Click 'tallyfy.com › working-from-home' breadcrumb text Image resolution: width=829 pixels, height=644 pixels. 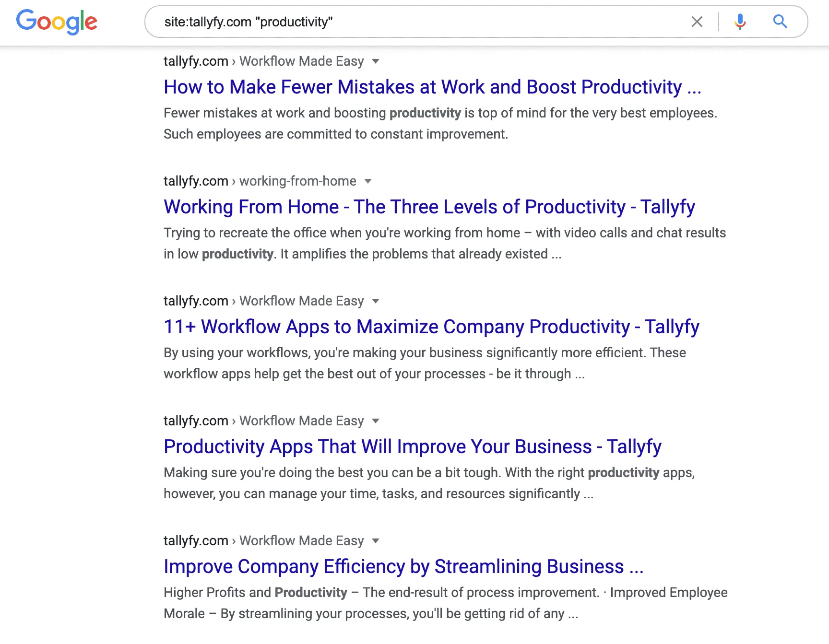click(x=260, y=181)
